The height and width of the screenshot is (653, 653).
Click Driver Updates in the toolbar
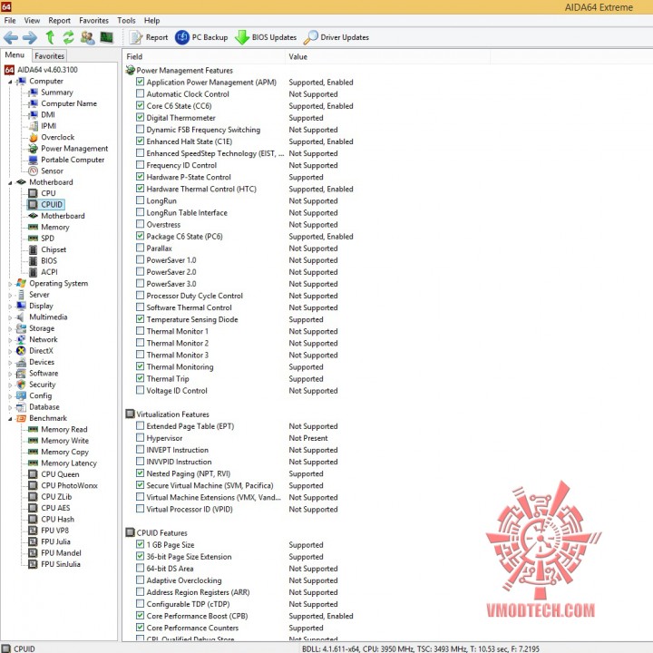point(336,37)
